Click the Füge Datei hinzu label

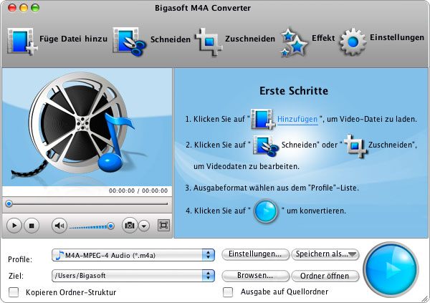[74, 39]
